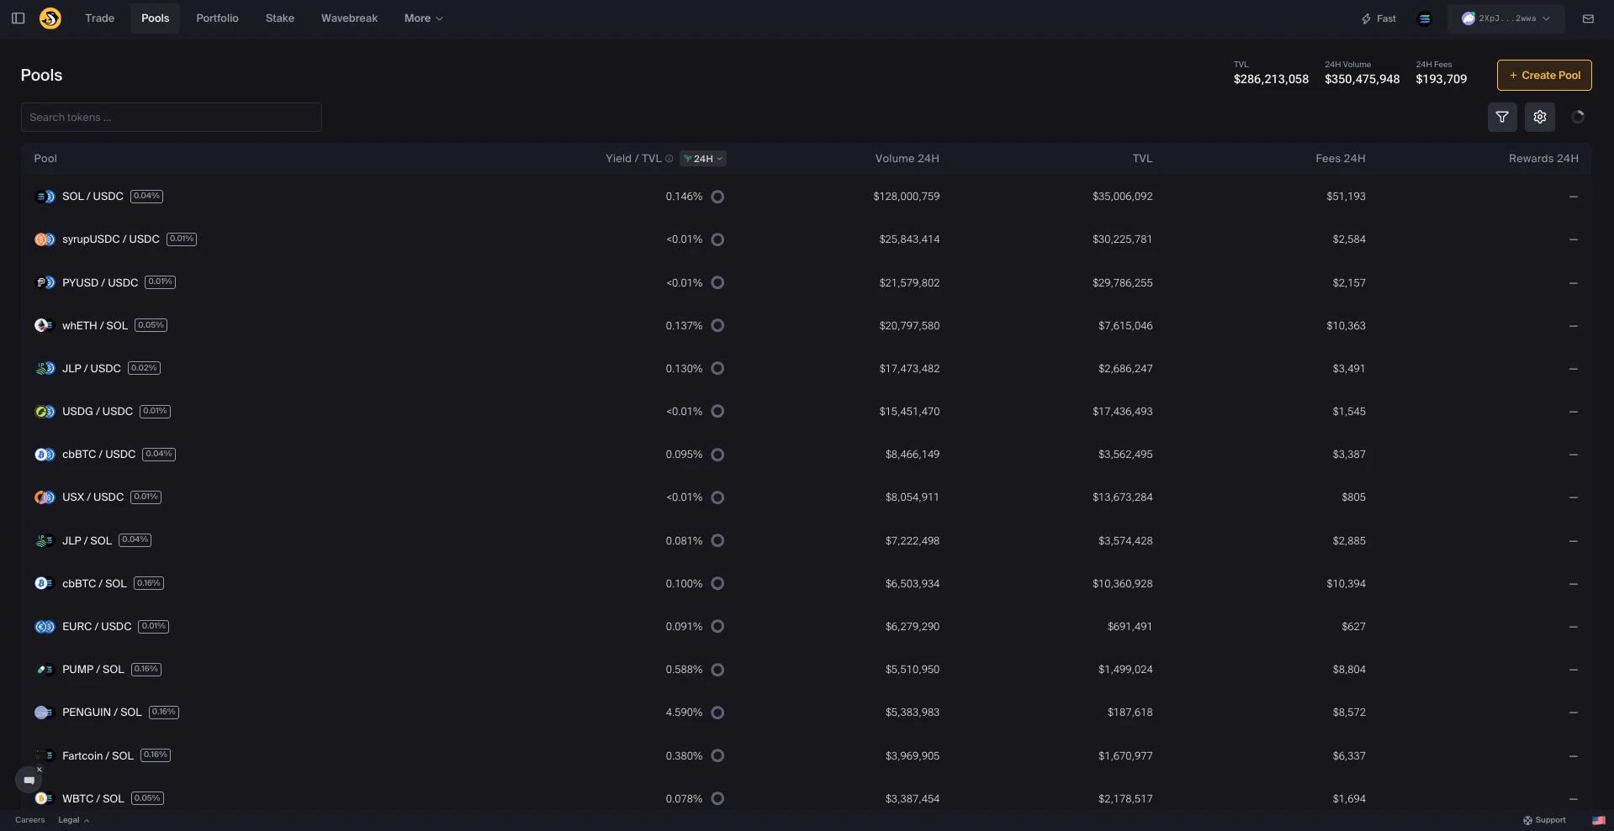This screenshot has height=831, width=1614.
Task: Open the Portfolio tab
Action: 217,18
